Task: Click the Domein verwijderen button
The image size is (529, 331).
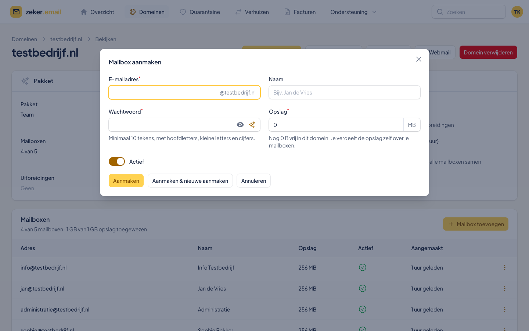Action: 488,52
